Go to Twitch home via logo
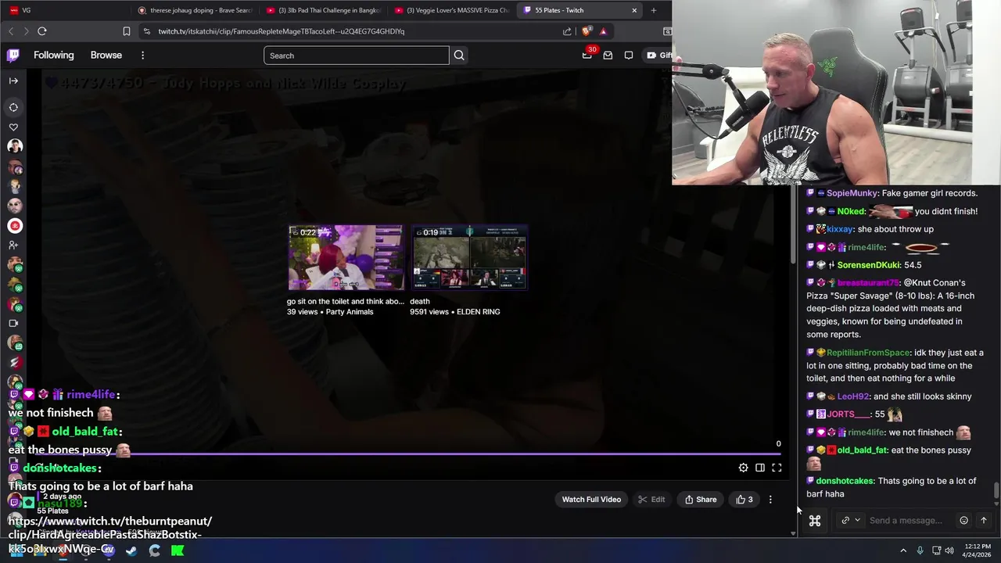 (x=13, y=55)
